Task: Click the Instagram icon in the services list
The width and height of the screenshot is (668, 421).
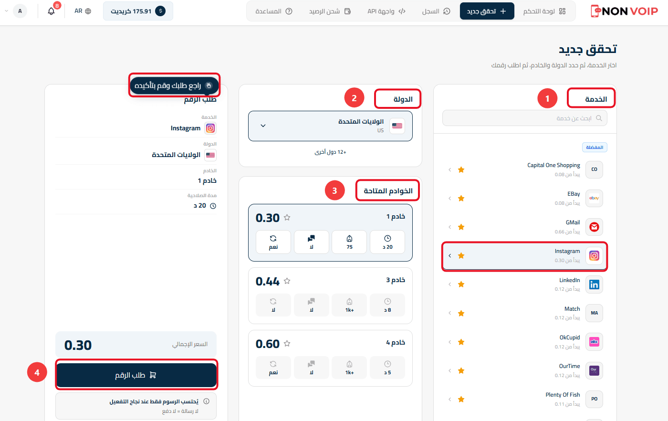Action: (x=594, y=256)
